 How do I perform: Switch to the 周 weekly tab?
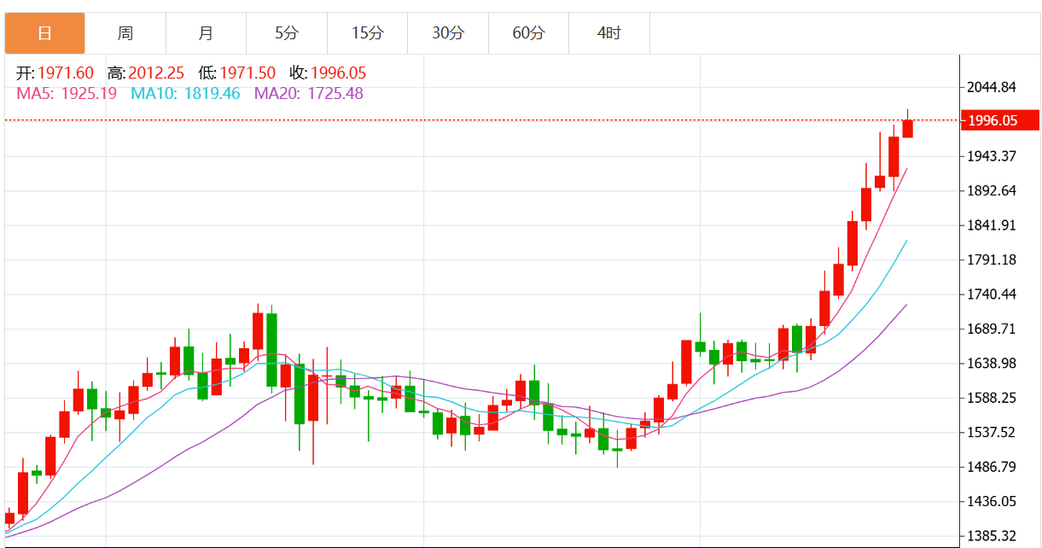(125, 33)
